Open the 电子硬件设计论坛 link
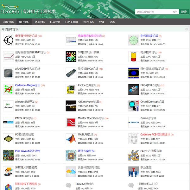The width and height of the screenshot is (190, 190). tap(26, 36)
